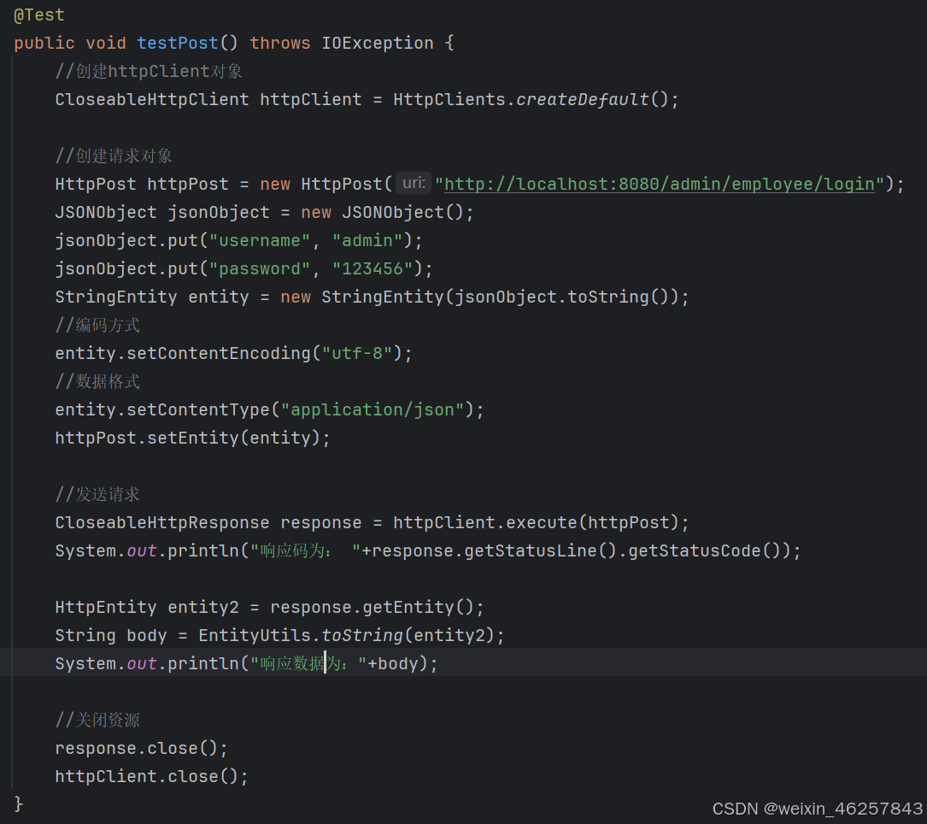Click the testPost method name
This screenshot has width=927, height=824.
[x=177, y=42]
